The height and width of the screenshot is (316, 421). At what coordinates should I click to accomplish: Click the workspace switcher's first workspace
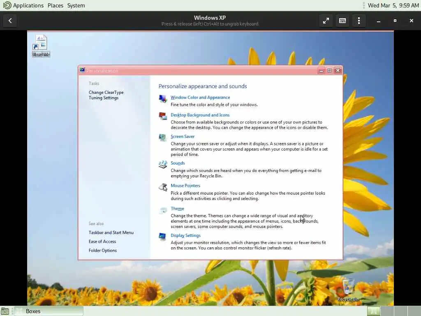tap(373, 311)
